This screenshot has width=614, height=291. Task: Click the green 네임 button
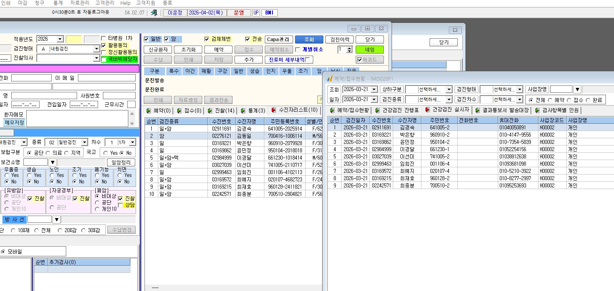click(x=369, y=50)
